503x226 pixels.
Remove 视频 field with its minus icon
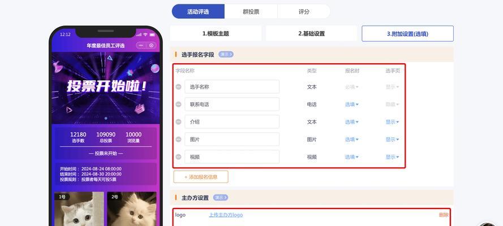tap(178, 157)
